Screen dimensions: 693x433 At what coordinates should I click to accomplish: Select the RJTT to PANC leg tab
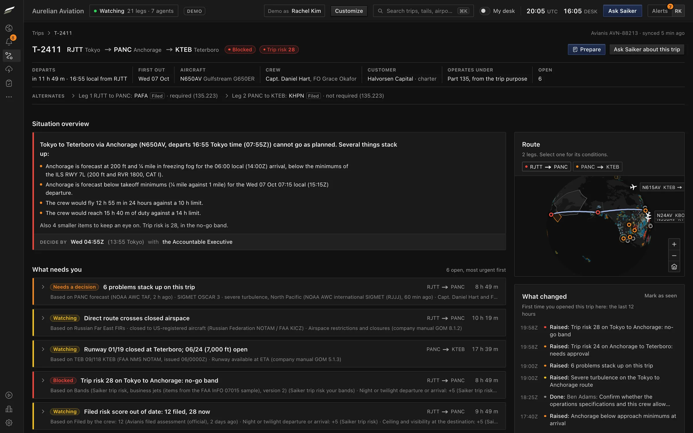pos(546,167)
